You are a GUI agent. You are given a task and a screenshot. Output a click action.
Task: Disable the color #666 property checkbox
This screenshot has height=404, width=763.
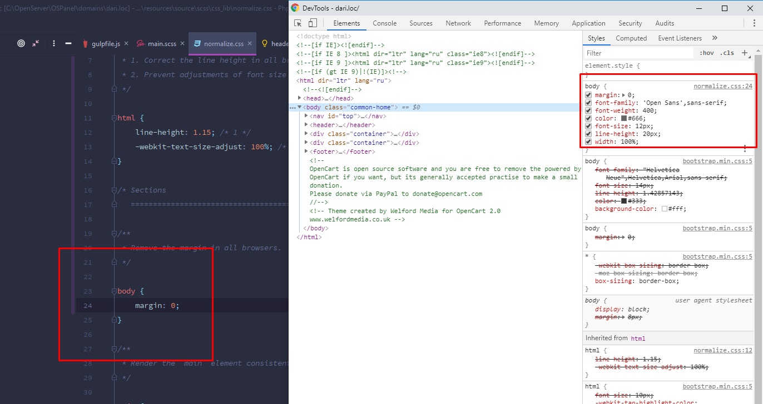[588, 118]
